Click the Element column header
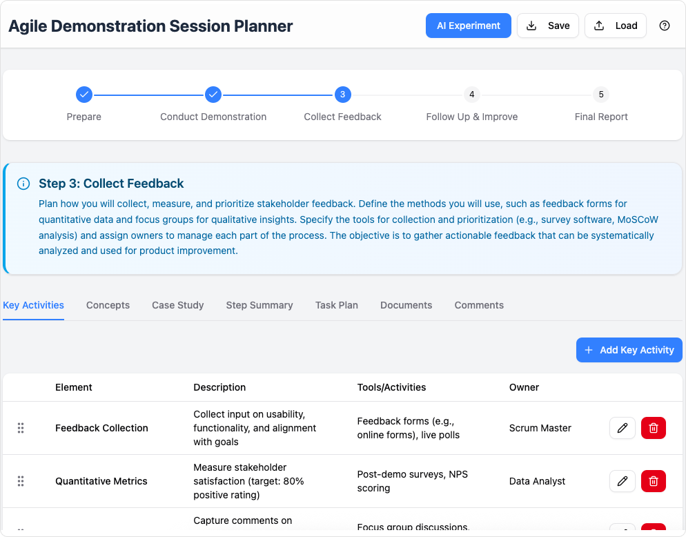This screenshot has width=686, height=537. click(73, 387)
